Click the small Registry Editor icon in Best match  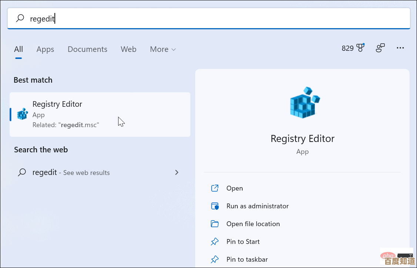pyautogui.click(x=23, y=114)
